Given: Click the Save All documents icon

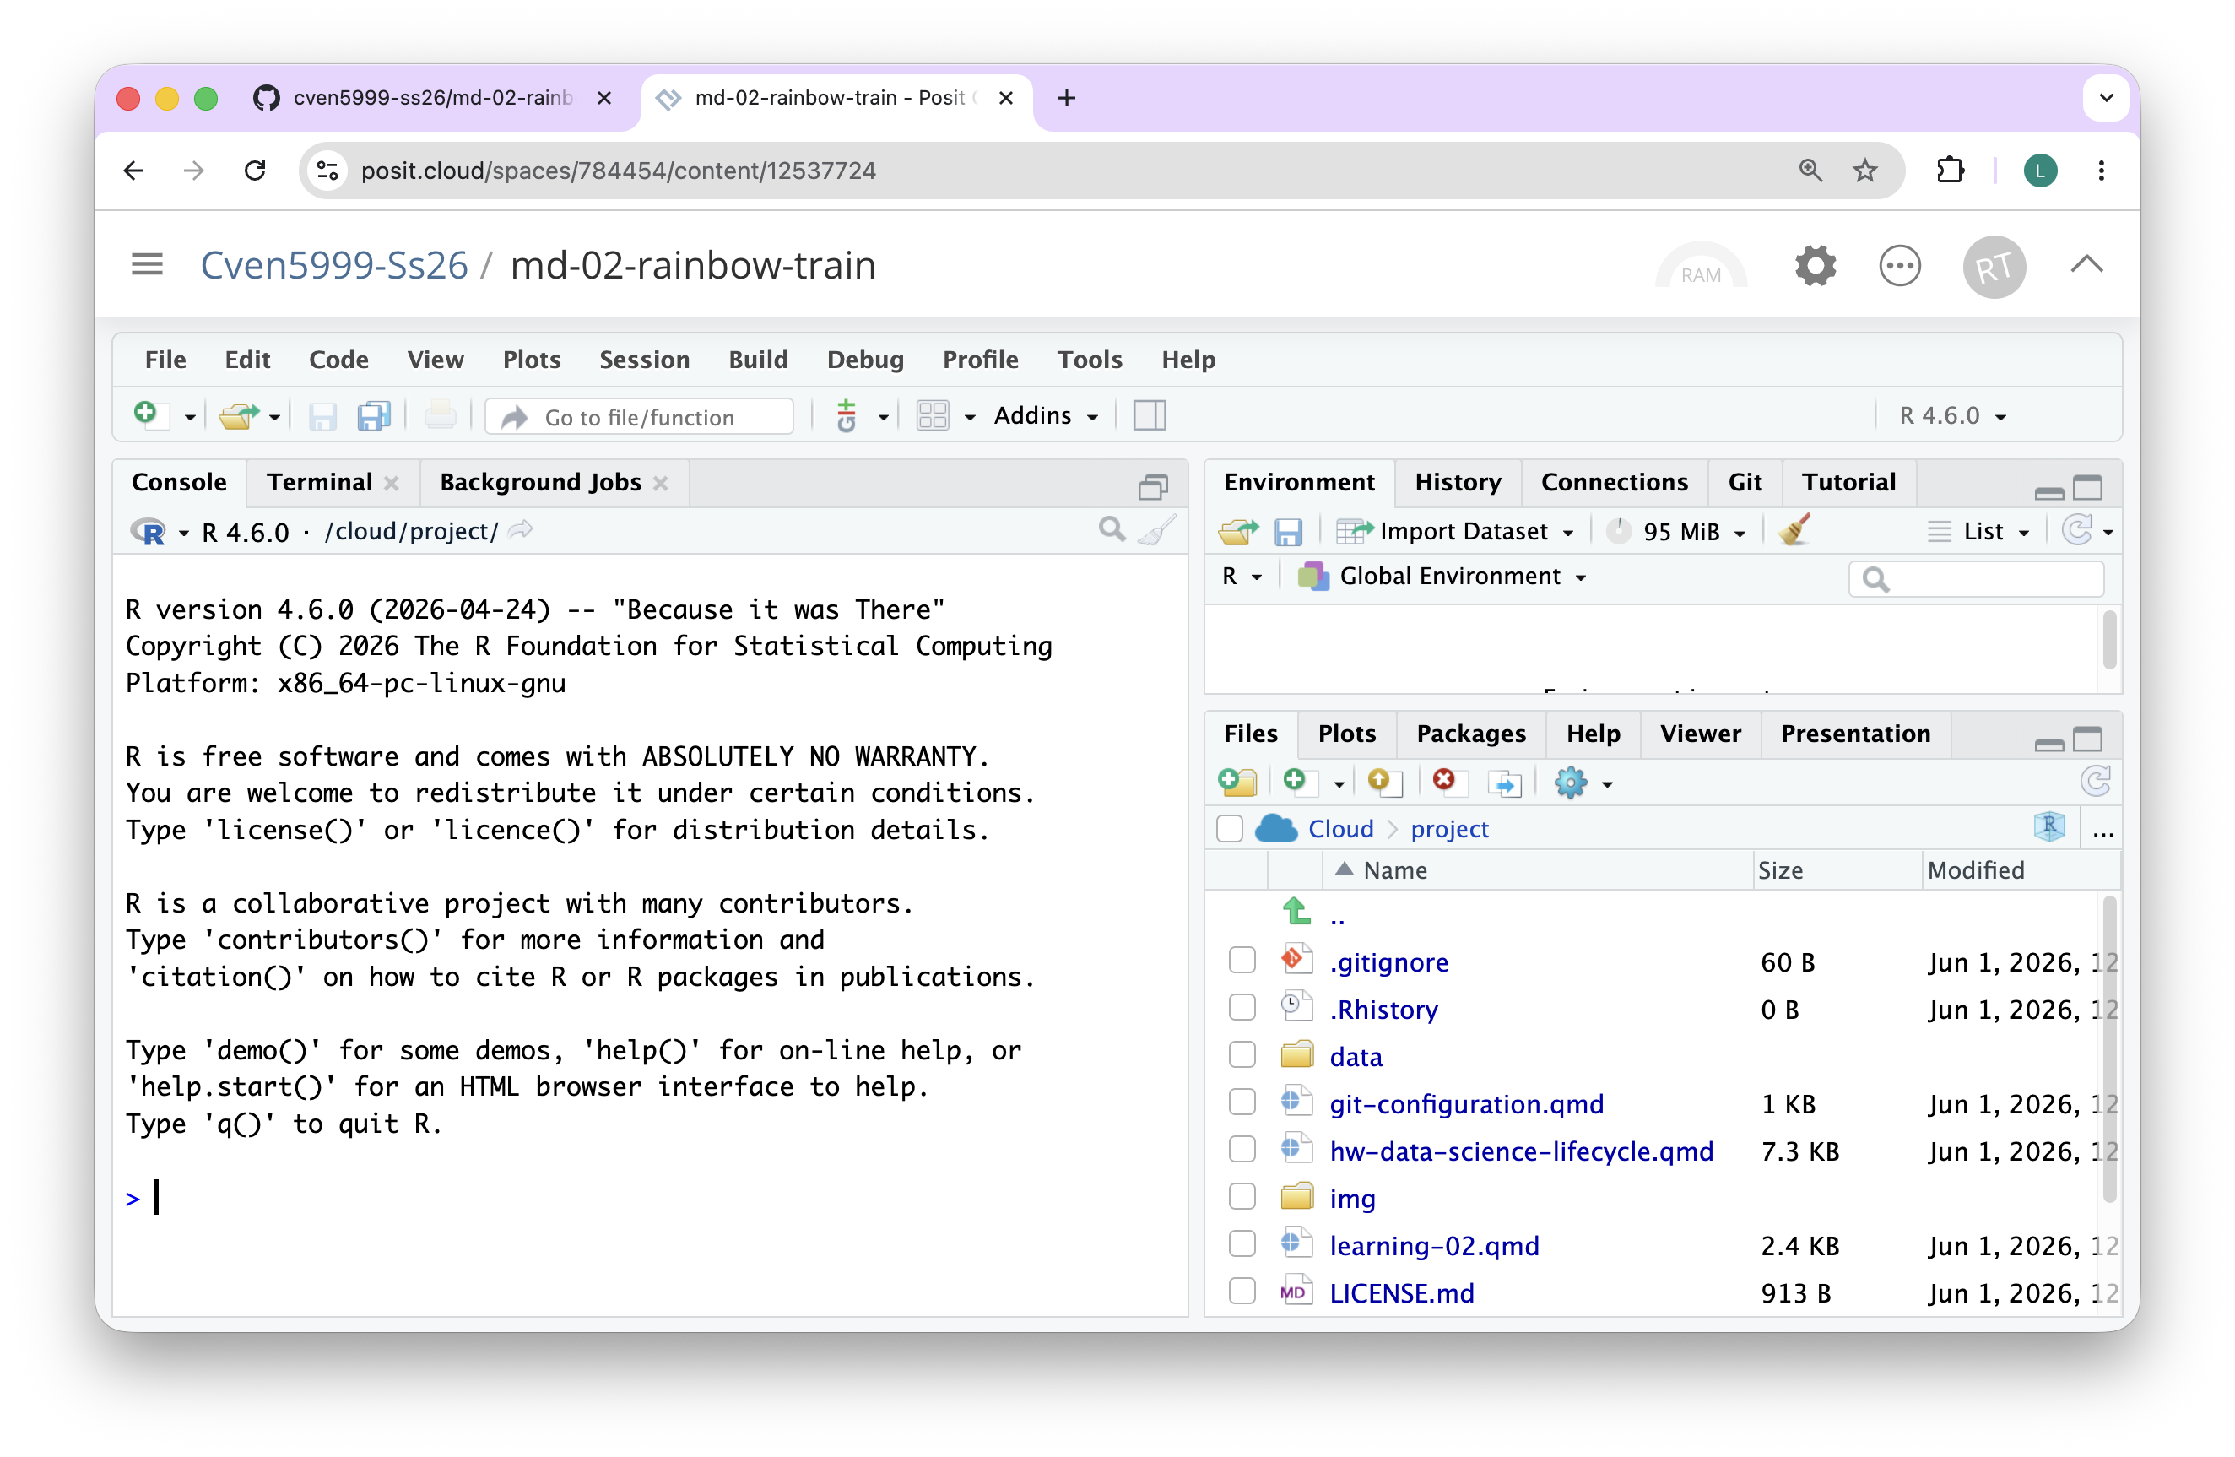Looking at the screenshot, I should point(374,415).
